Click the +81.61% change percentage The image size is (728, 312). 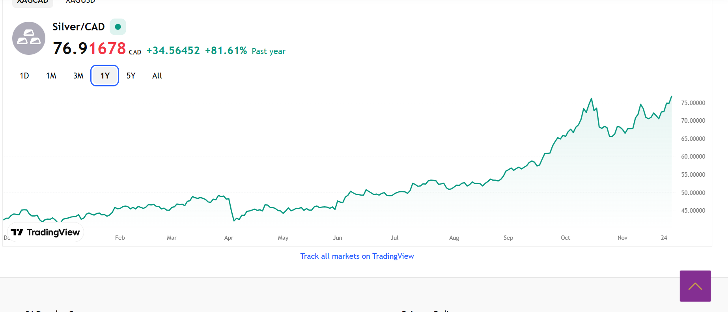(x=226, y=51)
